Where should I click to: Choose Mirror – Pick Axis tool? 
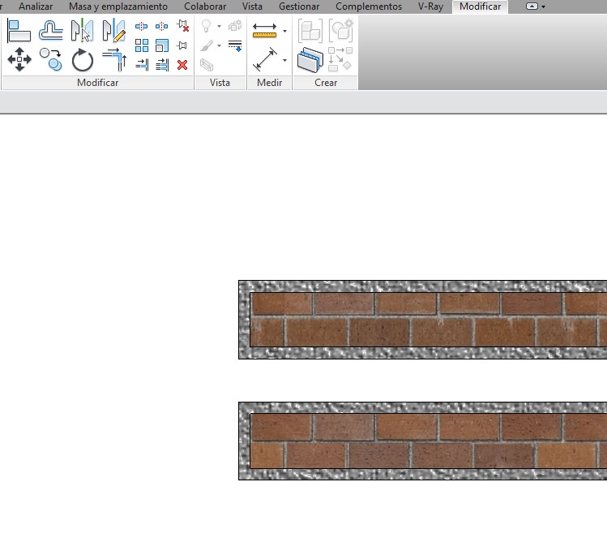click(x=82, y=31)
